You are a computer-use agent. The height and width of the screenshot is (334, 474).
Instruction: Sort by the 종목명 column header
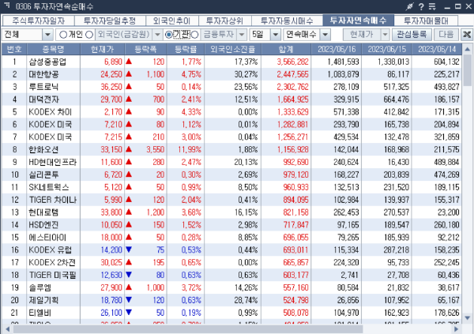(53, 49)
